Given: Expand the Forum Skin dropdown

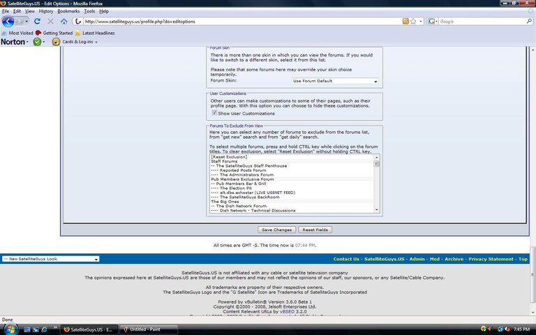Looking at the screenshot, I should pos(335,81).
